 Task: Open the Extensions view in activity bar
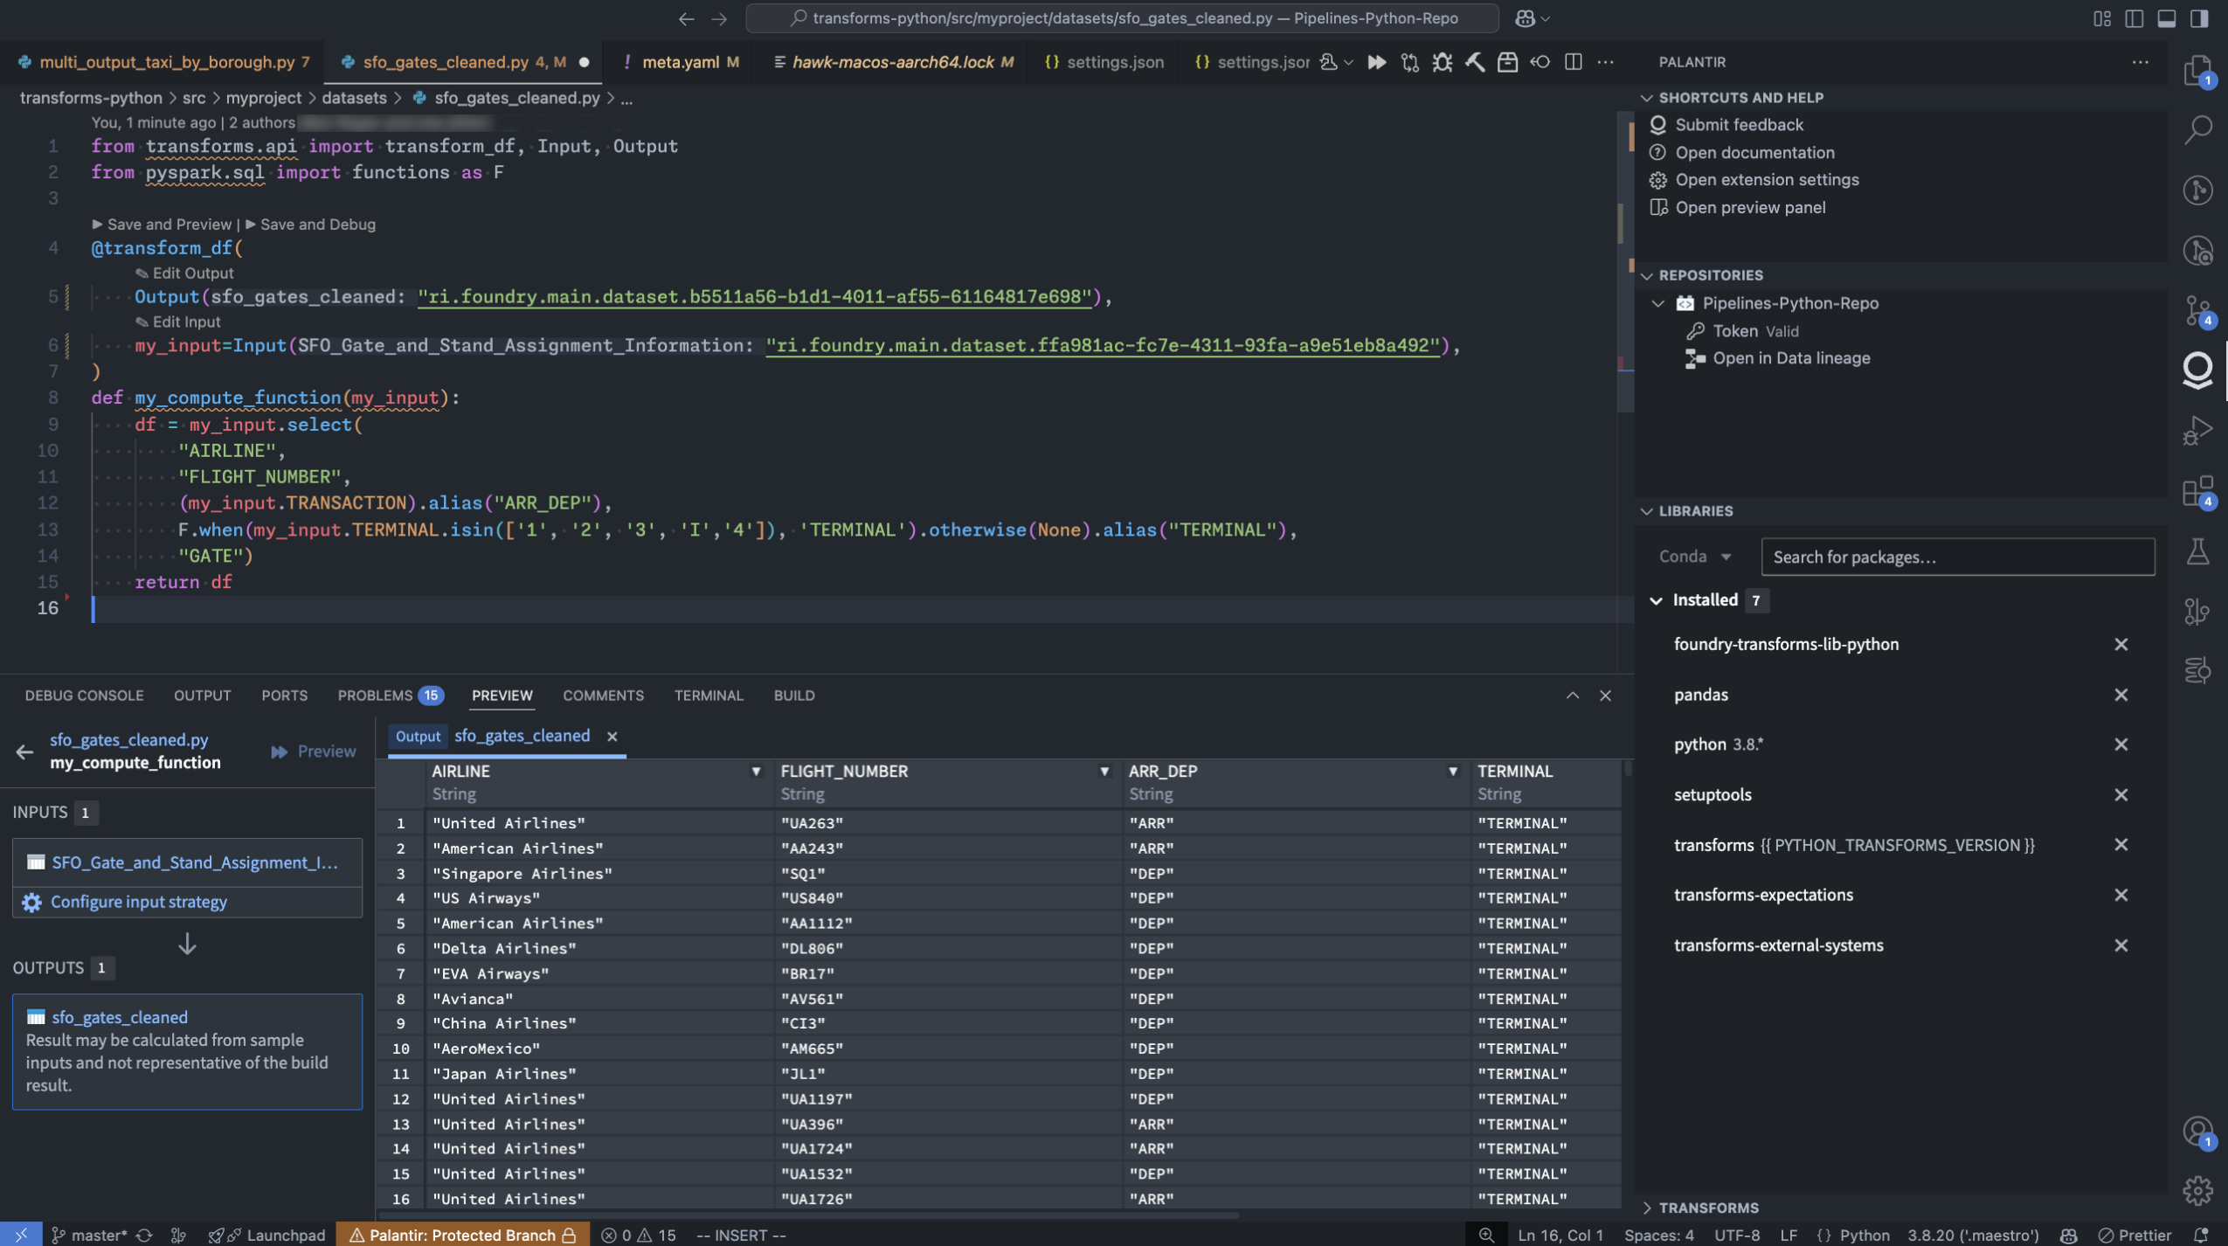pos(2197,491)
